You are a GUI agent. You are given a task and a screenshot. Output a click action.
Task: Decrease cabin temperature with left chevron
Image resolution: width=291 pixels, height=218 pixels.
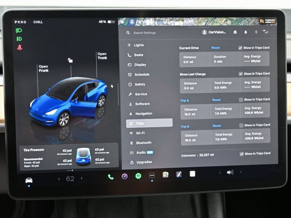59,178
